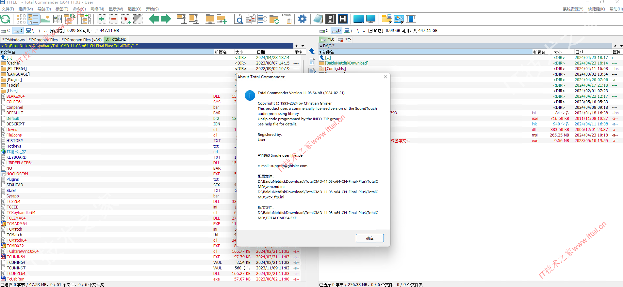This screenshot has width=623, height=287.
Task: Click the blue H toolbar icon
Action: (342, 19)
